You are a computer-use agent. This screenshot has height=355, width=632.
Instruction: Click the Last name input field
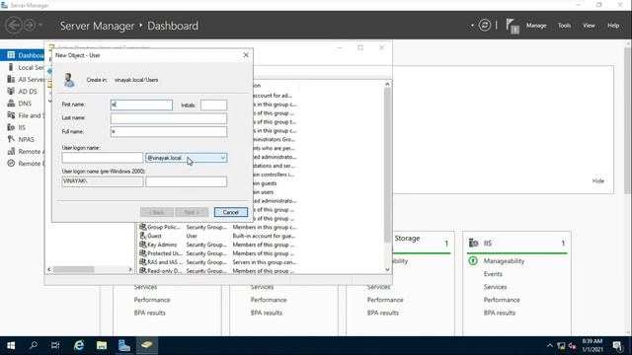(169, 118)
